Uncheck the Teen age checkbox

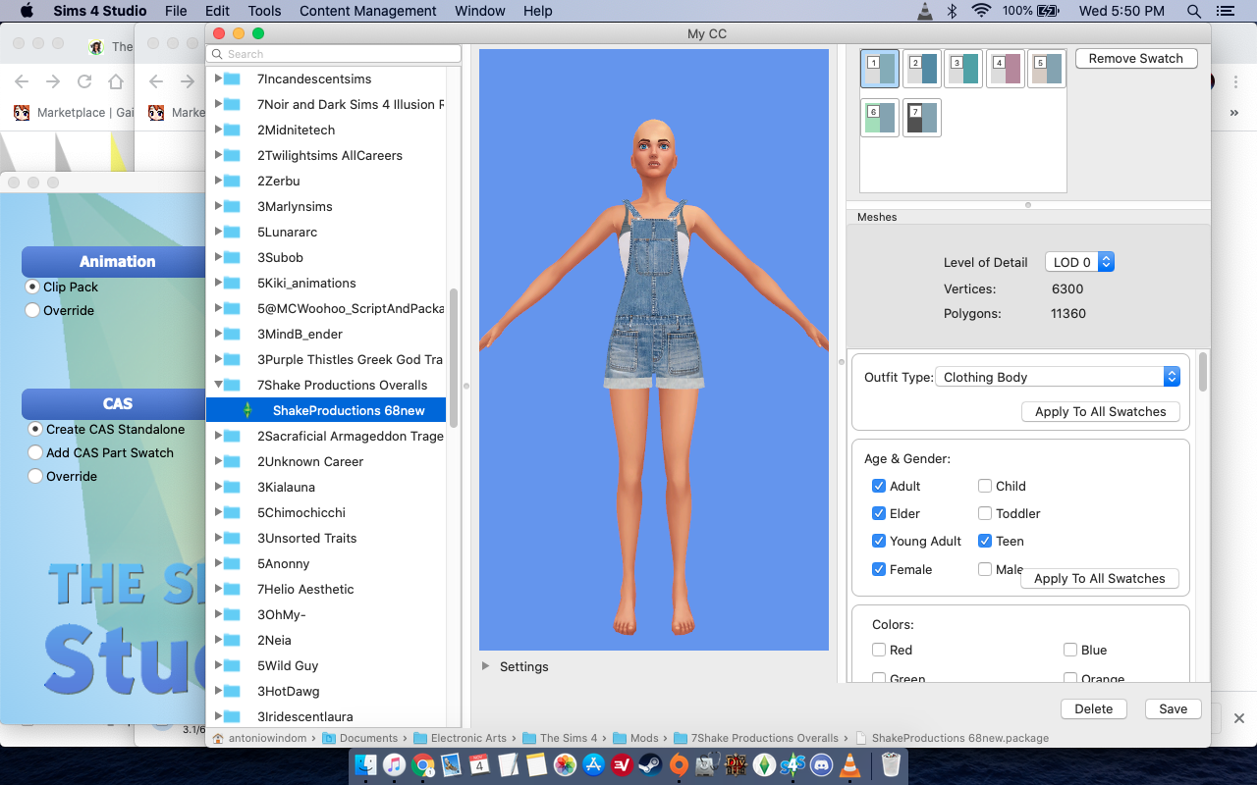[x=985, y=541]
